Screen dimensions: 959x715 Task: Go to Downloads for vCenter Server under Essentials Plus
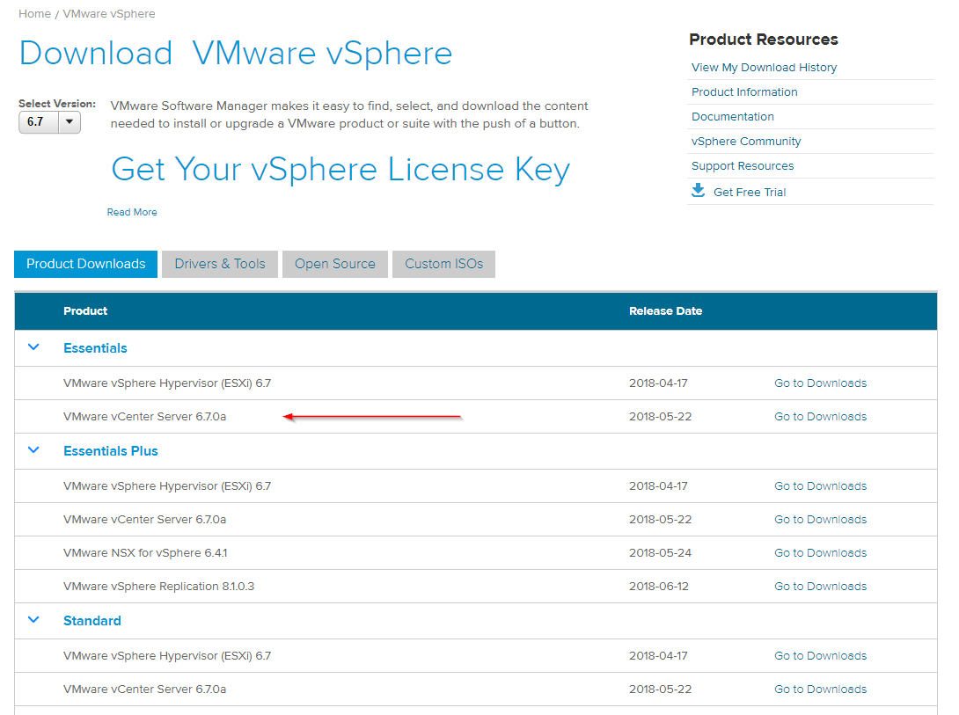820,520
